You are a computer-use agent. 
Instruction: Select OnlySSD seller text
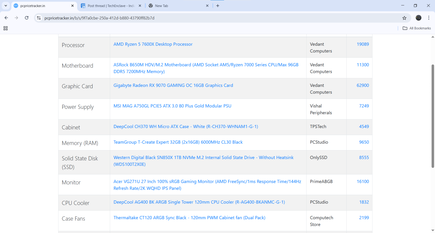click(319, 158)
